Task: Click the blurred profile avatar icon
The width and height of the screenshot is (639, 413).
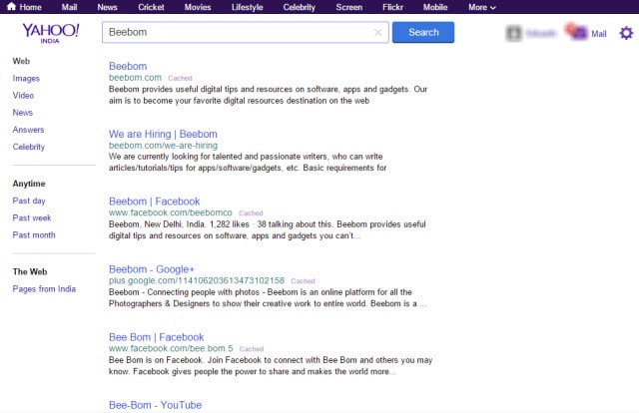Action: (x=513, y=33)
